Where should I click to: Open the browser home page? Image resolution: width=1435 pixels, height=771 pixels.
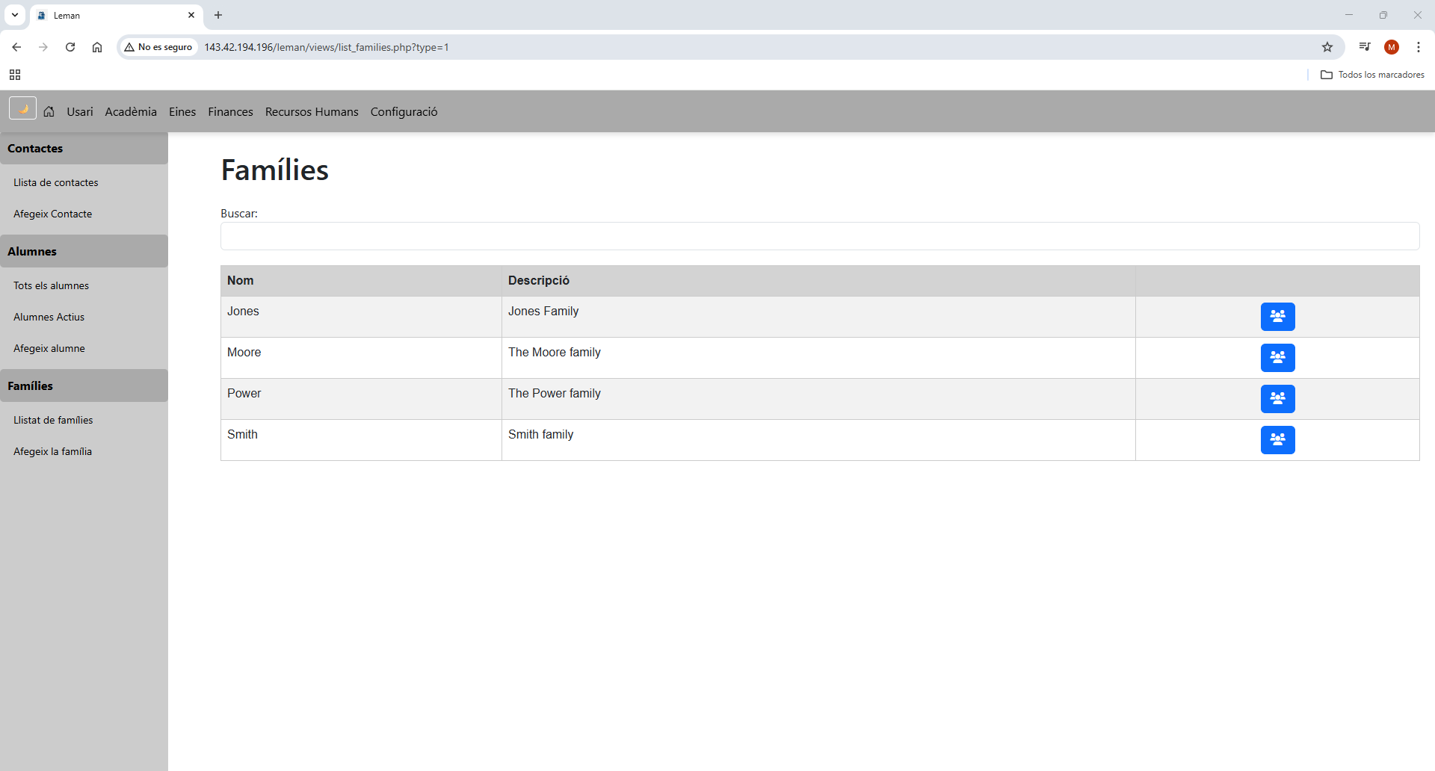[97, 47]
